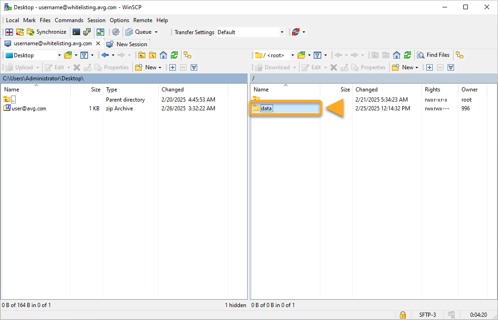
Task: Click local parent directory toolbar icon
Action: click(142, 55)
